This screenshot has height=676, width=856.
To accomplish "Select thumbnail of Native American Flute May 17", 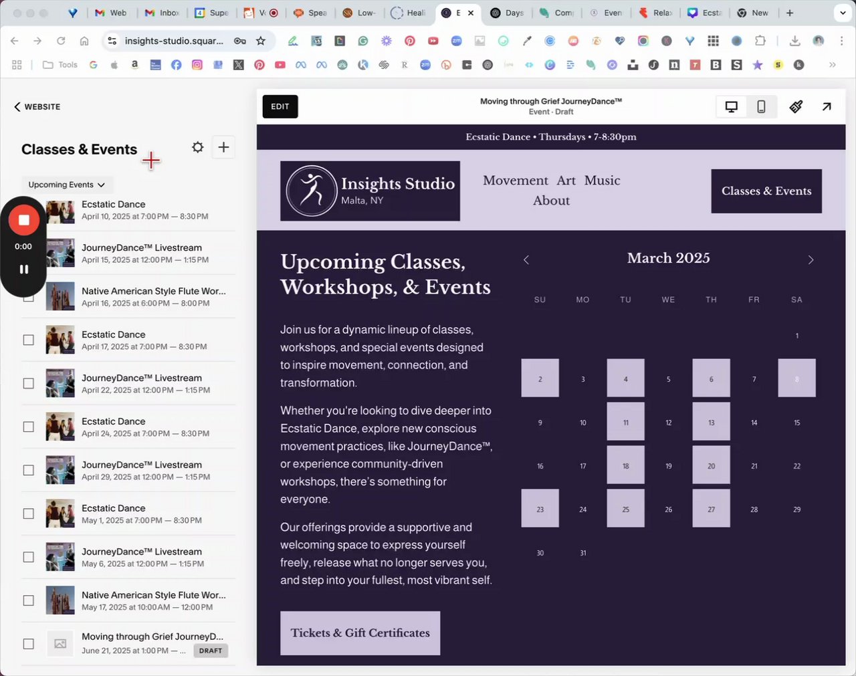I will click(x=60, y=600).
